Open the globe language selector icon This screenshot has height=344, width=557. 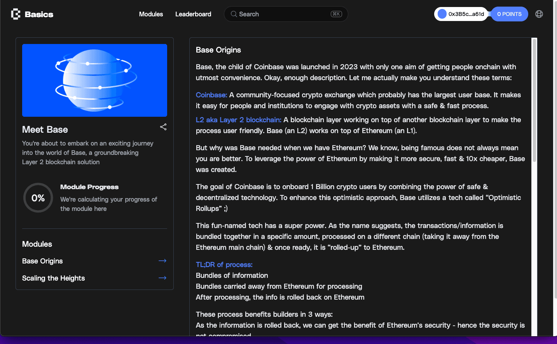coord(539,14)
